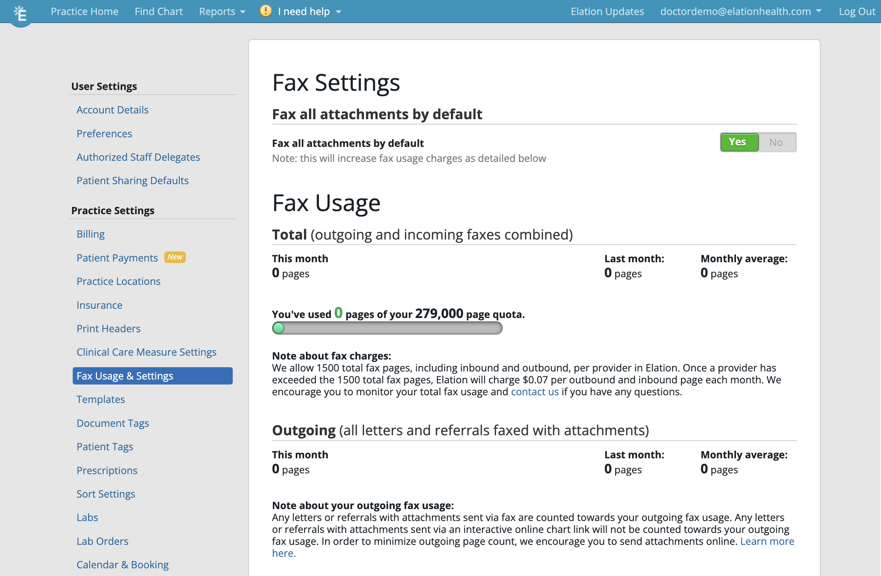
Task: Navigate to Clinical Care Measure Settings
Action: [147, 352]
